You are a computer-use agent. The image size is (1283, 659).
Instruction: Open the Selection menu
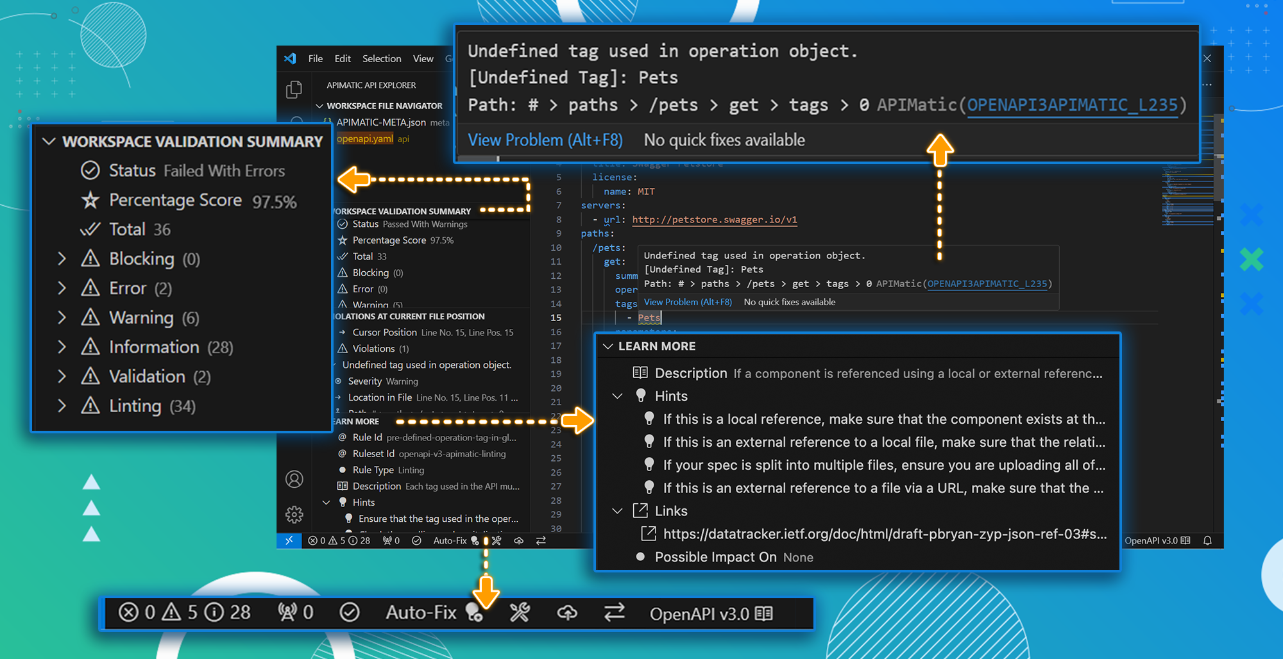[382, 58]
